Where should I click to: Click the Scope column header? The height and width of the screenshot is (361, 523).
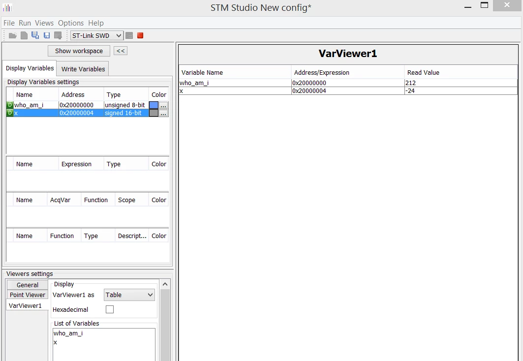click(x=131, y=200)
